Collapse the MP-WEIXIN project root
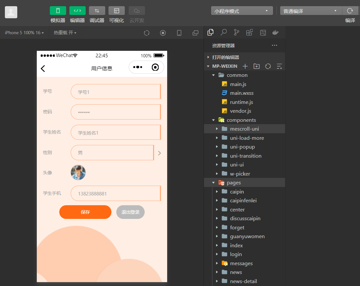 [x=208, y=66]
